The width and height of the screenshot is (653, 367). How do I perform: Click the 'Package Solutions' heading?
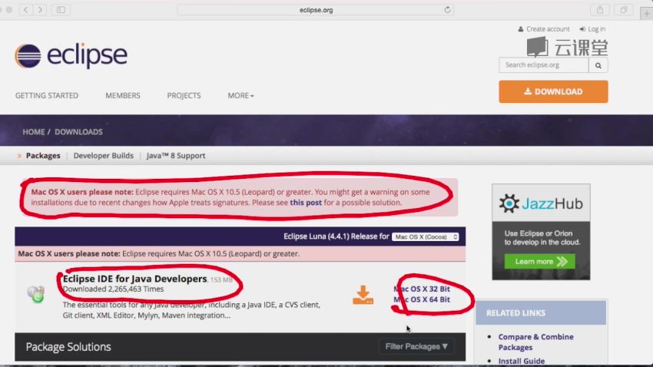[68, 346]
